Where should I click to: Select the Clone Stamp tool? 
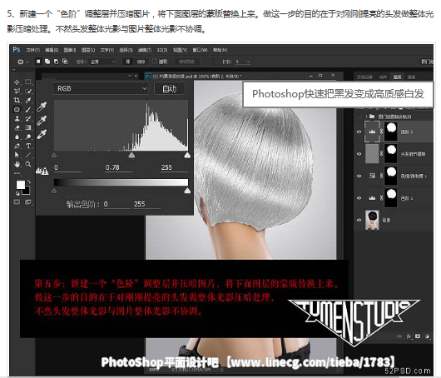point(17,118)
